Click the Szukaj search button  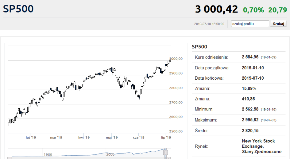pyautogui.click(x=278, y=24)
